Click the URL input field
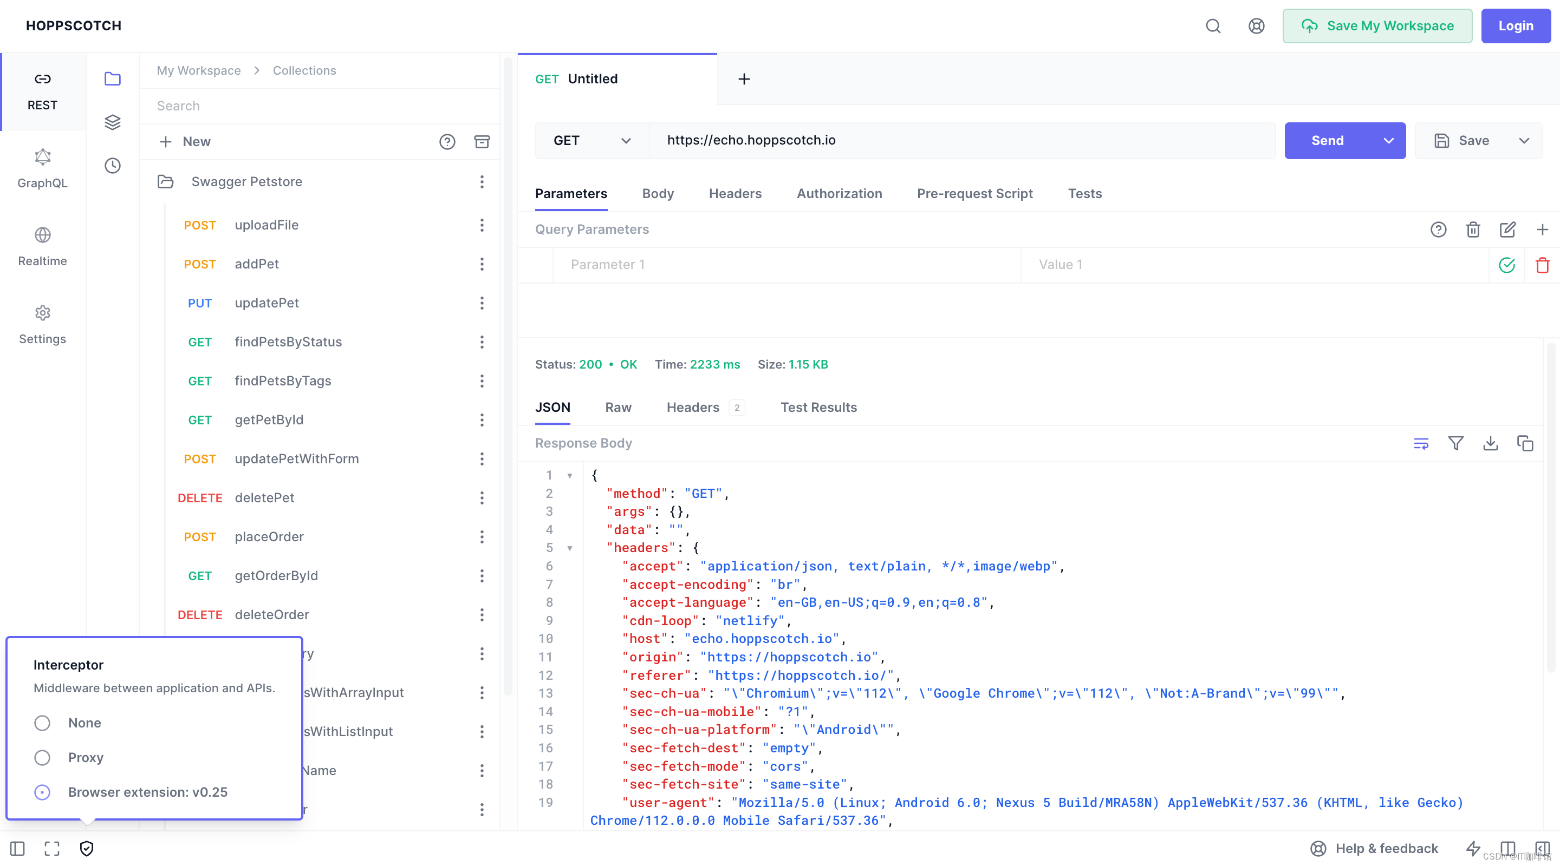This screenshot has width=1560, height=866. (961, 140)
